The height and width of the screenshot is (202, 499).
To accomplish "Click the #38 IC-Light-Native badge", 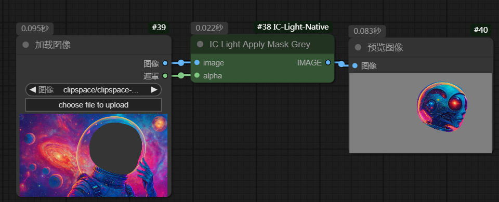I will (293, 27).
